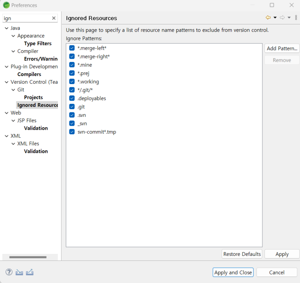Viewport: 300px width, 283px height.
Task: Click the Java tree label
Action: 15,28
